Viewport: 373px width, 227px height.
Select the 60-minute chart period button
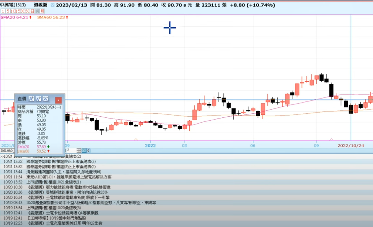[27, 11]
